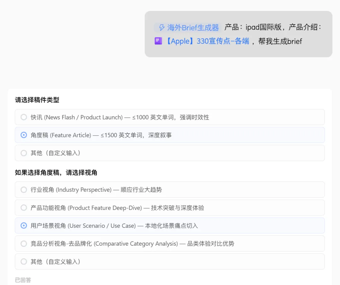Choose 产品功能视角 (Product Feature Deep-Dive) option
This screenshot has width=340, height=285.
[170, 208]
